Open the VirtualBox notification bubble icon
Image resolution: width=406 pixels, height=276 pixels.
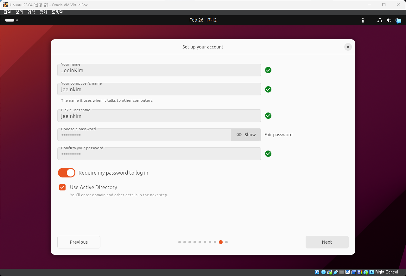(x=398, y=21)
